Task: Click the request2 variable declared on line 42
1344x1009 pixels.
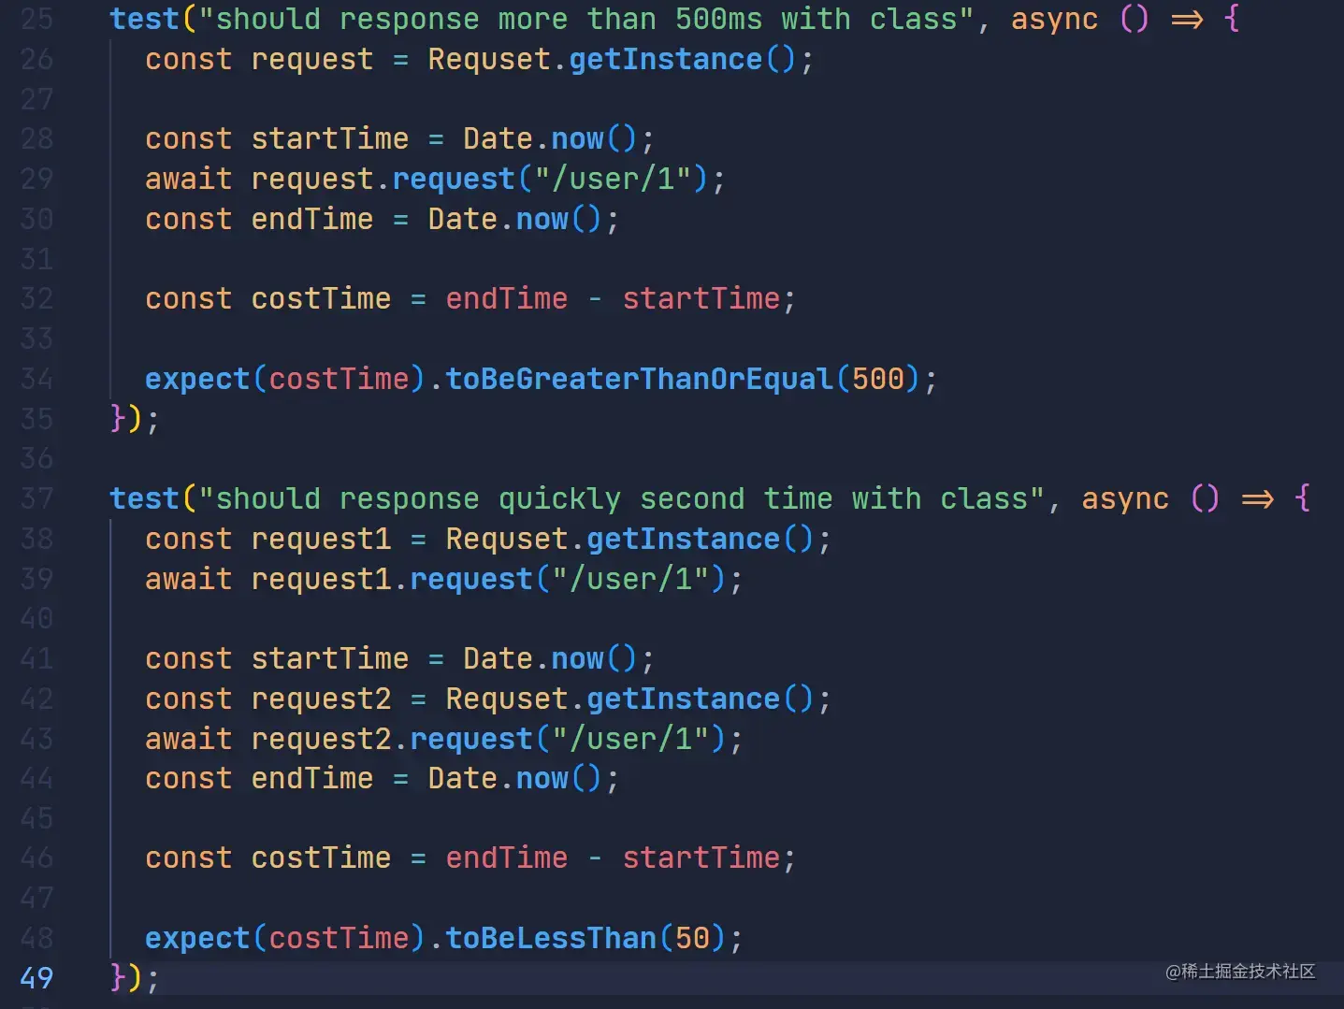Action: (321, 699)
